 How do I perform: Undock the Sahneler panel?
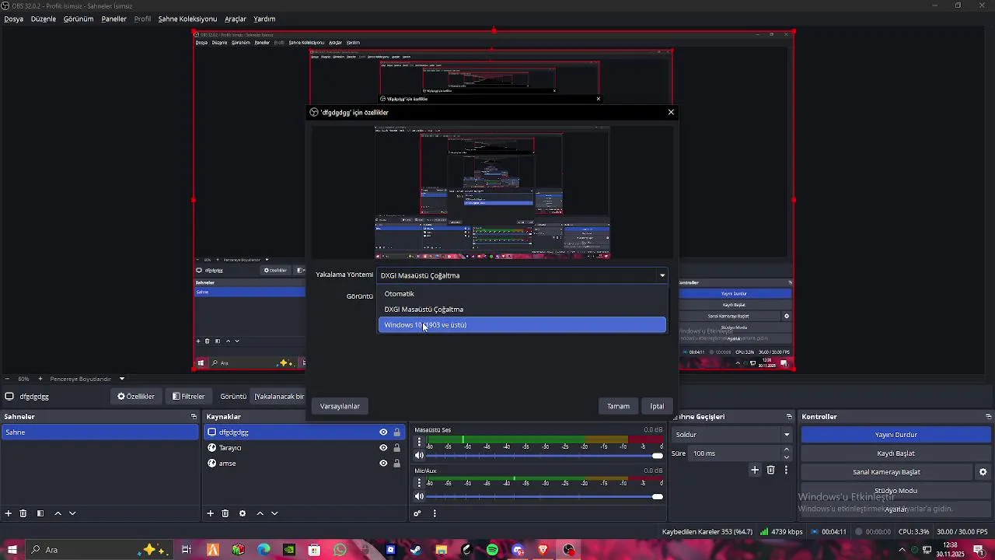(x=194, y=417)
